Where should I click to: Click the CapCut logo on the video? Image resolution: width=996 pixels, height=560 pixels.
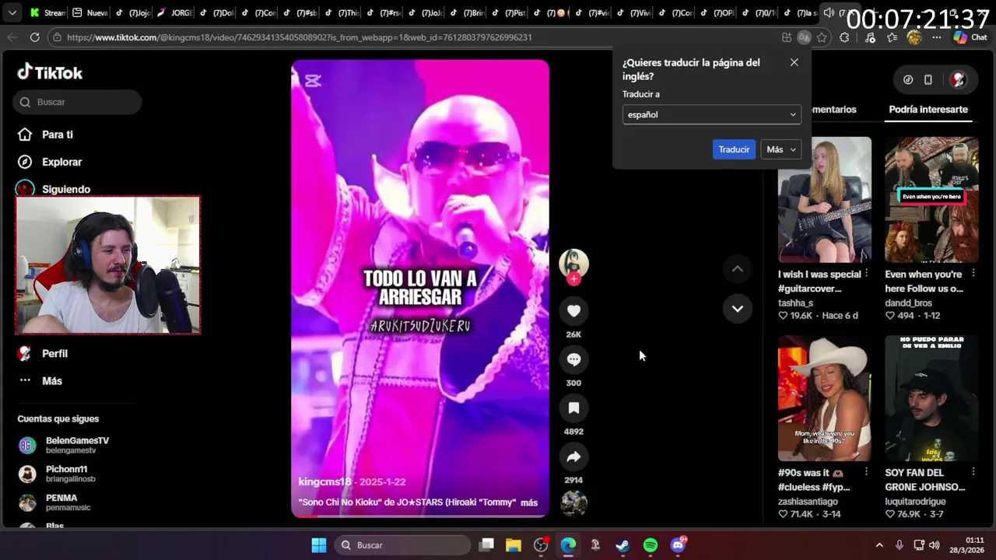[313, 80]
